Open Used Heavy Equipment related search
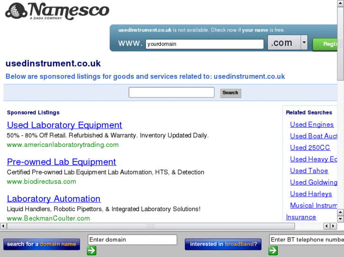 coord(314,159)
